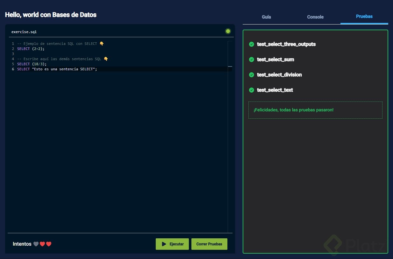The width and height of the screenshot is (393, 259).
Task: Click the test_select_division result
Action: click(279, 75)
